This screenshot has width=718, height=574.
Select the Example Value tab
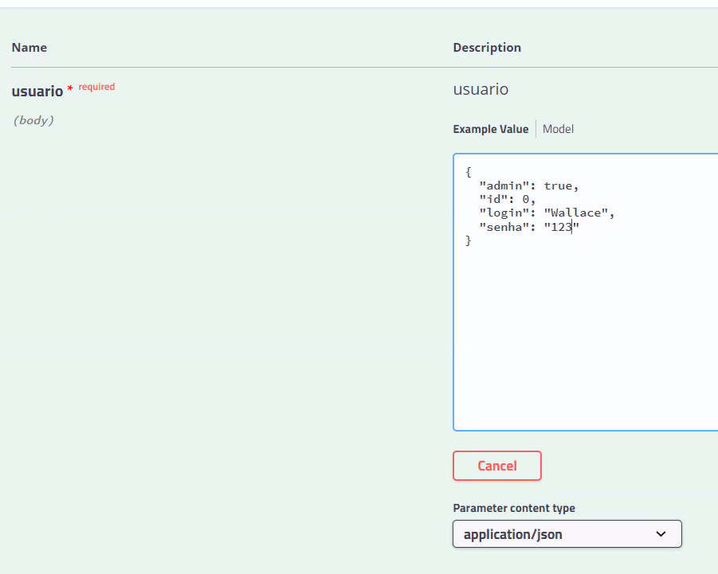pyautogui.click(x=490, y=128)
